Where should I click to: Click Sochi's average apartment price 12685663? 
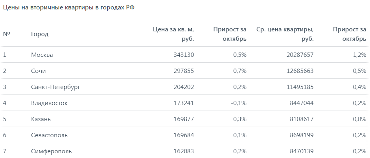[300, 71]
